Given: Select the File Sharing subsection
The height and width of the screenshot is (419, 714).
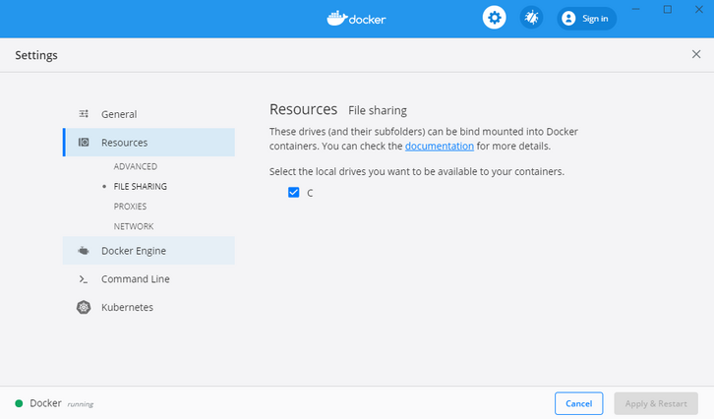Looking at the screenshot, I should pos(140,187).
